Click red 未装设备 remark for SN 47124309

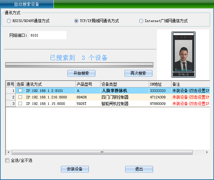[191, 97]
